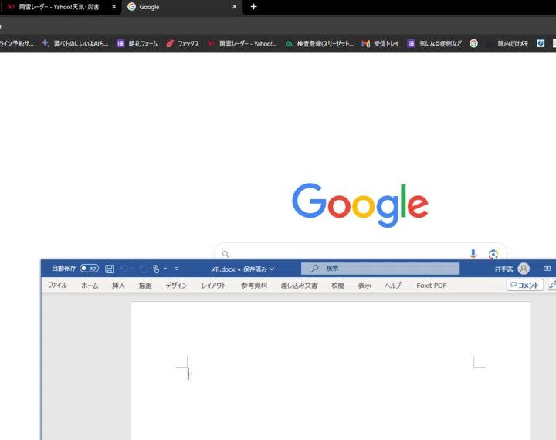Click the Google voice search microphone icon
The width and height of the screenshot is (556, 440).
tap(473, 253)
